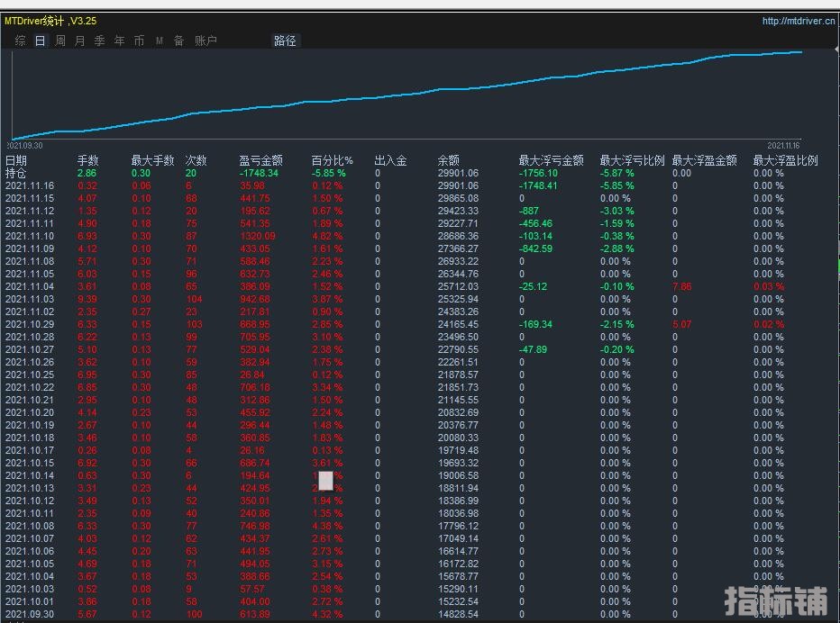Click the 次数 column header
This screenshot has height=623, width=840.
click(196, 160)
